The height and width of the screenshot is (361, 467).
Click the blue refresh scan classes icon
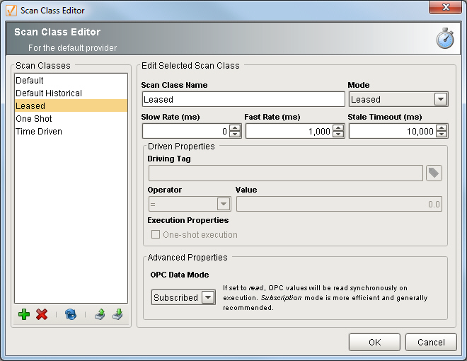70,315
